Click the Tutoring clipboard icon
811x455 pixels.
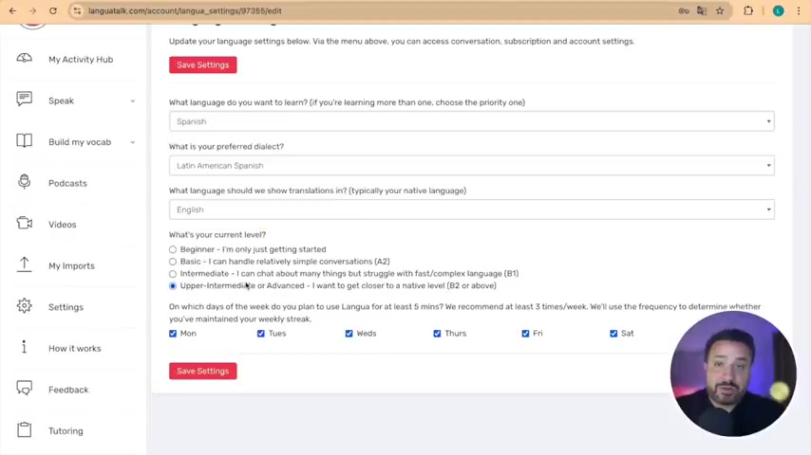[x=25, y=429]
